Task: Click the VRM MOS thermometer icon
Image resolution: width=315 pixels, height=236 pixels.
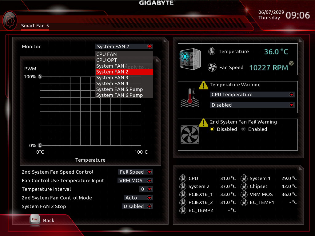Action: [x=244, y=194]
